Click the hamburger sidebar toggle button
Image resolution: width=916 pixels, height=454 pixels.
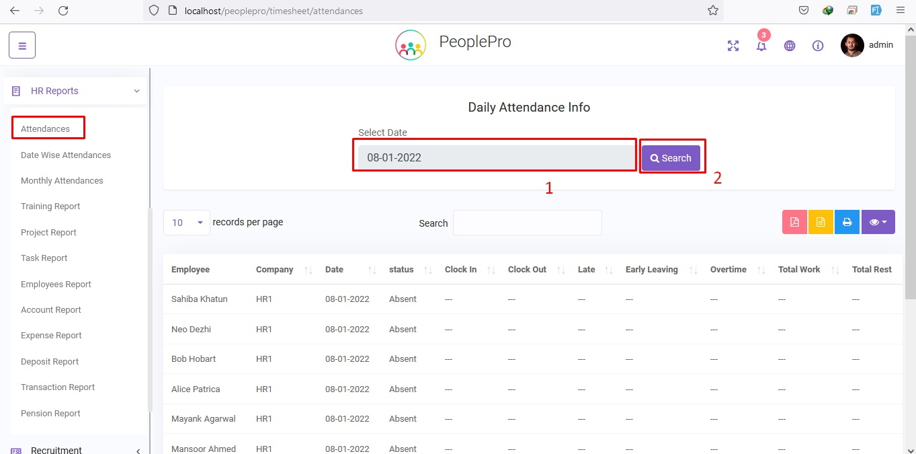[22, 46]
